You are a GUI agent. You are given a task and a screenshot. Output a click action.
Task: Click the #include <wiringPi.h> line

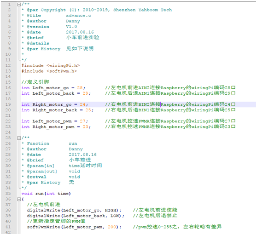click(x=51, y=65)
